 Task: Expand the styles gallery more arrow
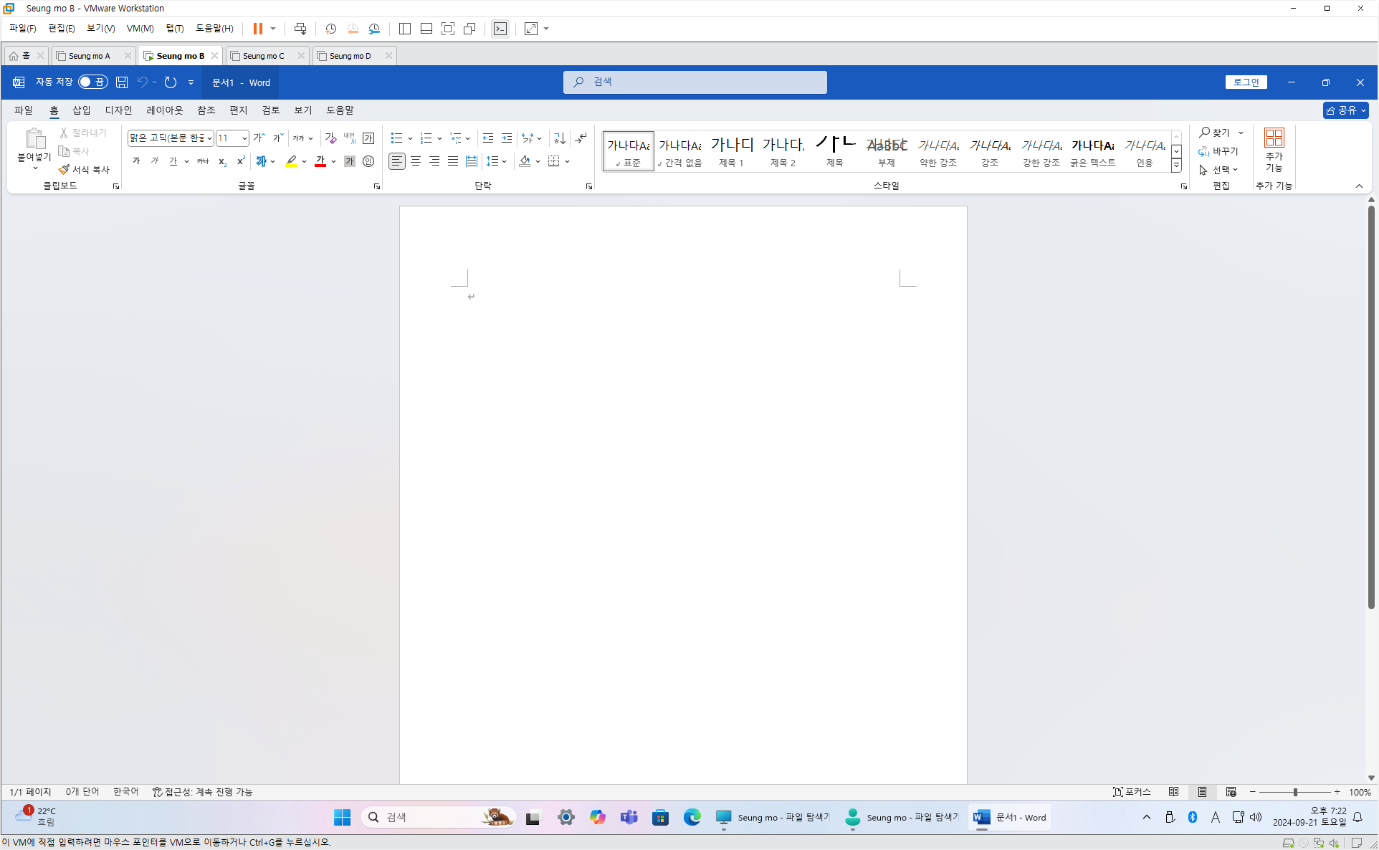point(1176,166)
